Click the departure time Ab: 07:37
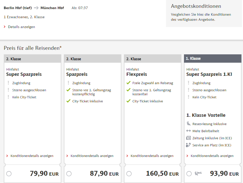The width and height of the screenshot is (243, 183). pos(80,8)
